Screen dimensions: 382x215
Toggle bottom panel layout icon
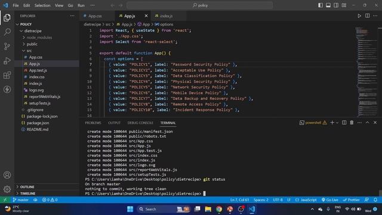tap(328, 5)
